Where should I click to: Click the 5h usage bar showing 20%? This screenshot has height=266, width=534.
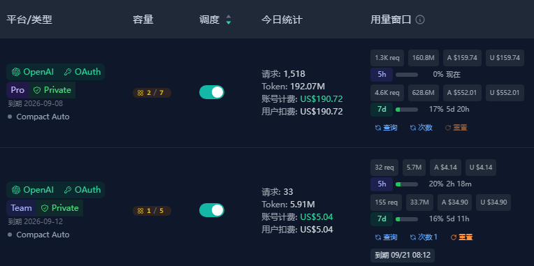pos(407,184)
